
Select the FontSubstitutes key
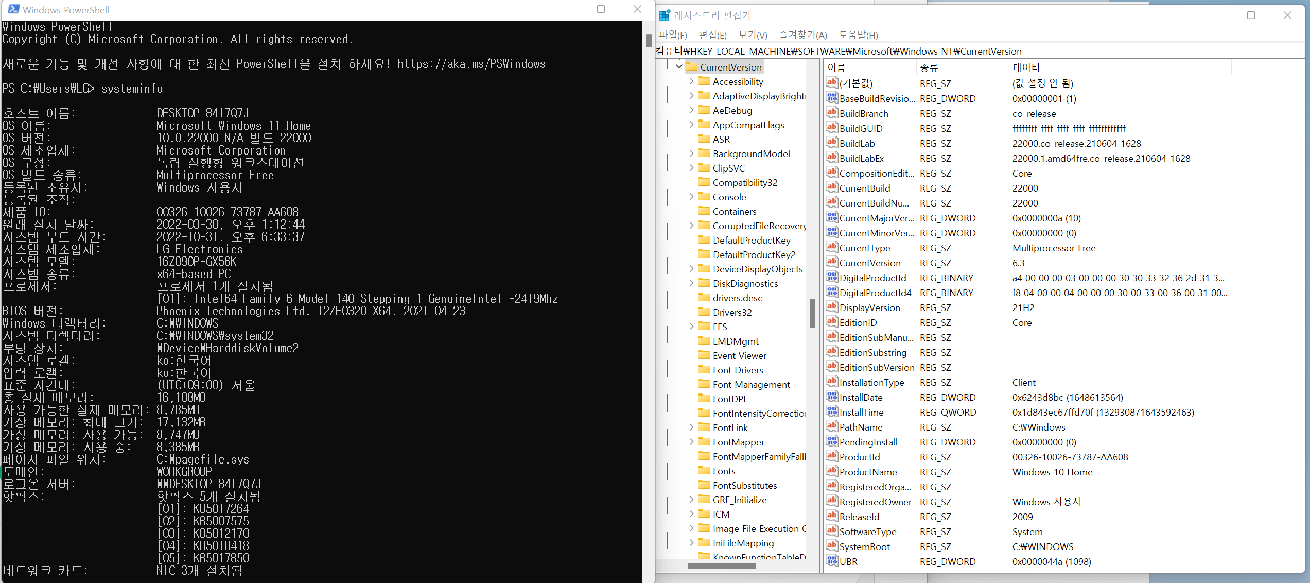pos(744,485)
